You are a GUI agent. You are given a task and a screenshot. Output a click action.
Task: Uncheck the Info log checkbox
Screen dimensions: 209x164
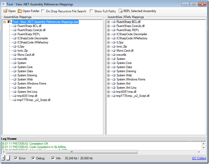tap(53, 158)
